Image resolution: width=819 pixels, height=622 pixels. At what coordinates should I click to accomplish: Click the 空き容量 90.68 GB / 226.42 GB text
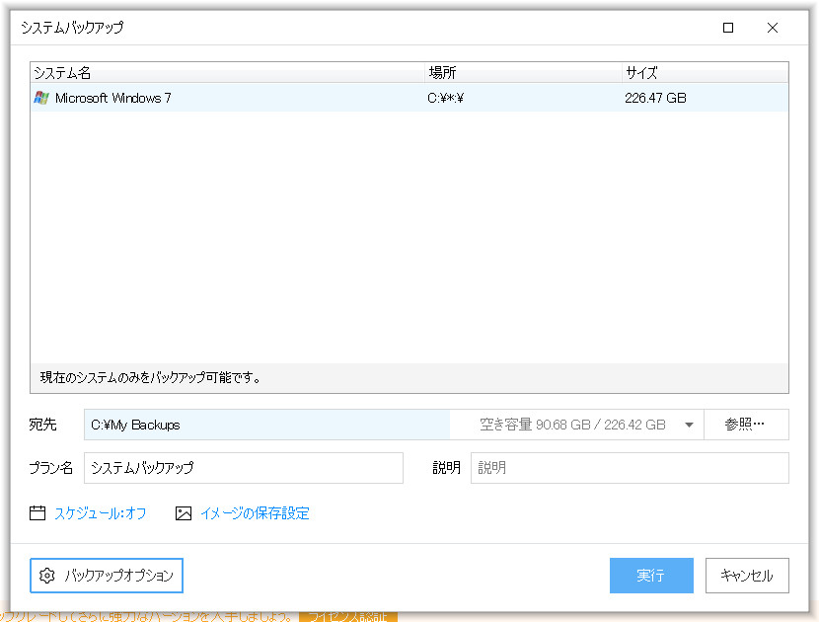[x=572, y=425]
